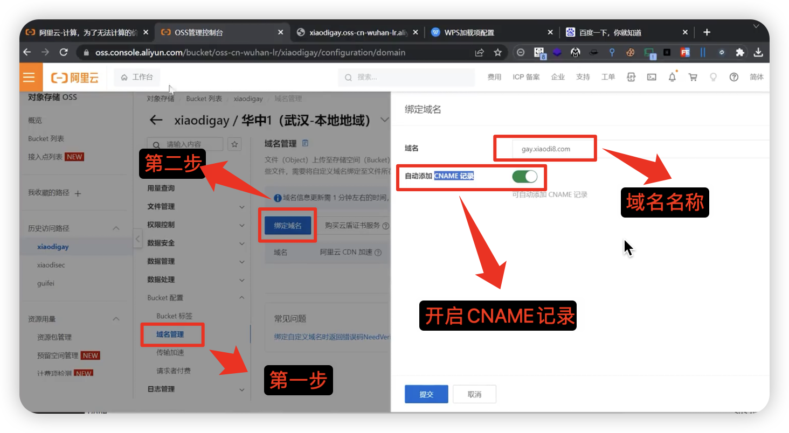
Task: Collapse the 历史访问路径 section
Action: coord(116,228)
